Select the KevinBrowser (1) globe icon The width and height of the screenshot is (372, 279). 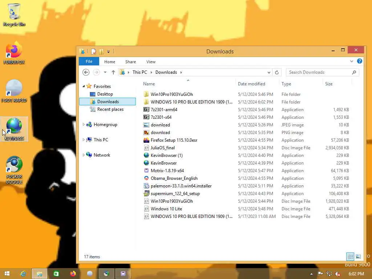point(146,155)
